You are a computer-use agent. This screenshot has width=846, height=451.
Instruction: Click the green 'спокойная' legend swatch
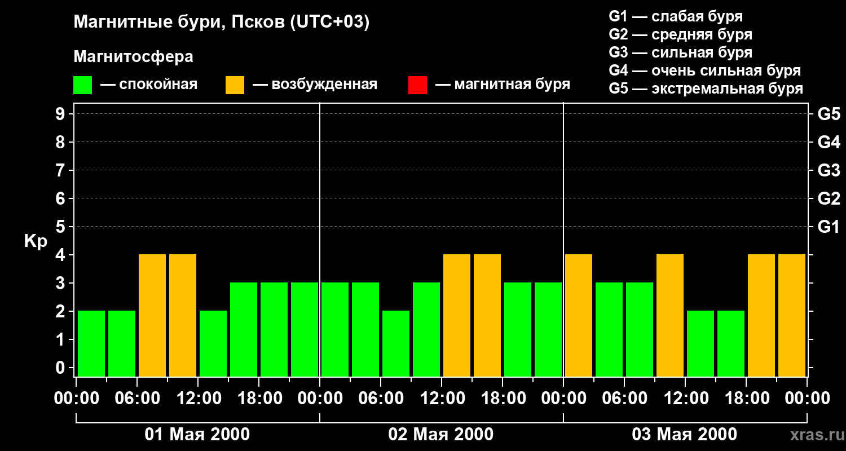(82, 85)
